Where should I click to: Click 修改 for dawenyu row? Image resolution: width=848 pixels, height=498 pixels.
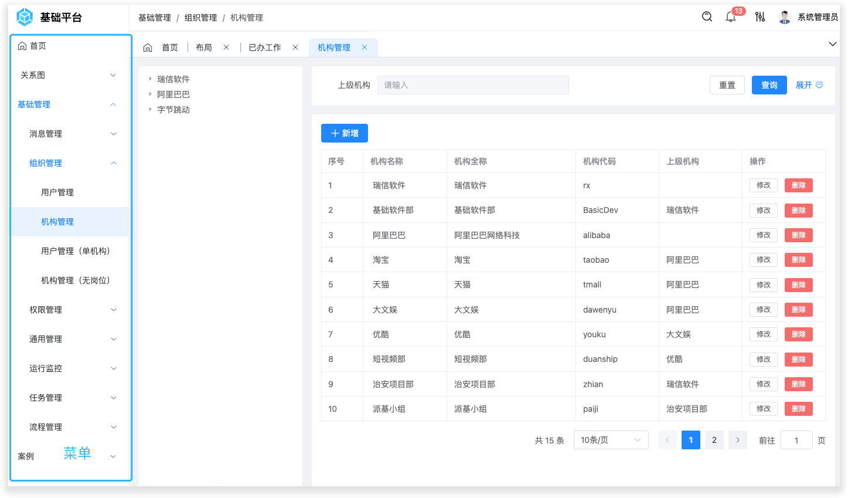pyautogui.click(x=764, y=310)
